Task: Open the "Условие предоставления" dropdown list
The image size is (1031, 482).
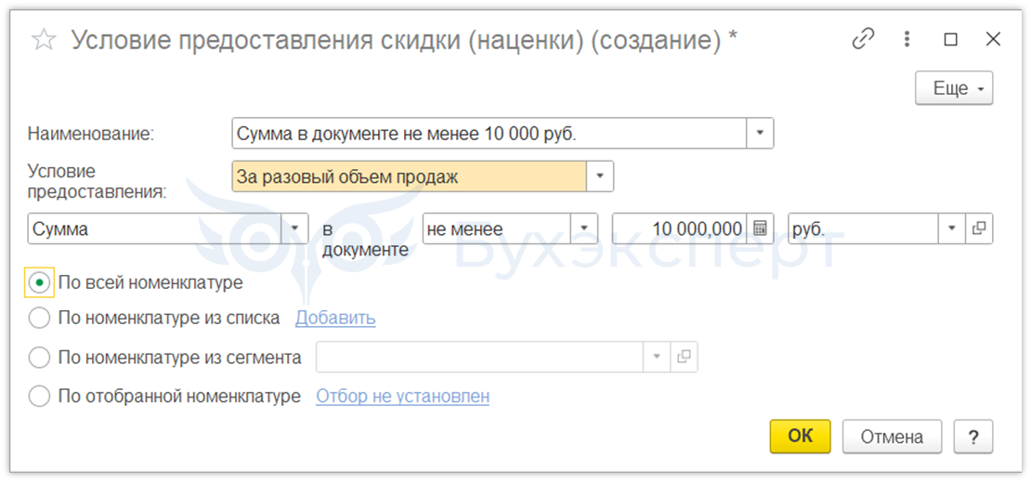Action: coord(600,176)
